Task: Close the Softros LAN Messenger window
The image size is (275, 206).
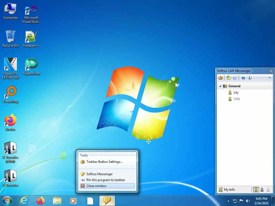Action: (271, 71)
